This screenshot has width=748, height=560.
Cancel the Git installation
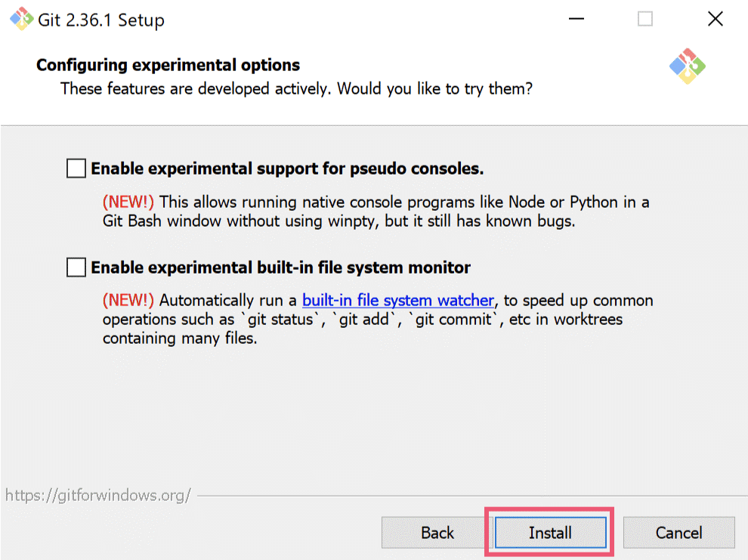click(x=678, y=533)
